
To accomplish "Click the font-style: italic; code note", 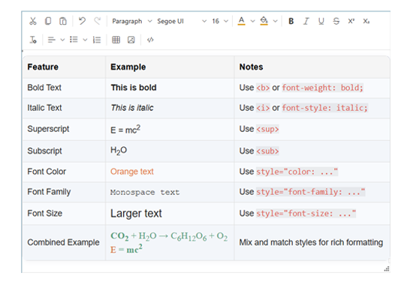I will (x=324, y=108).
